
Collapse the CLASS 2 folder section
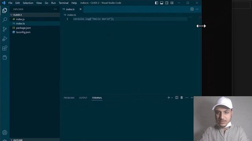[35, 15]
